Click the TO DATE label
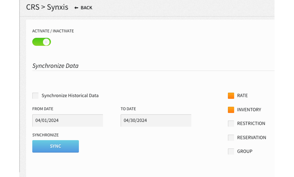294x177 pixels. pyautogui.click(x=128, y=109)
